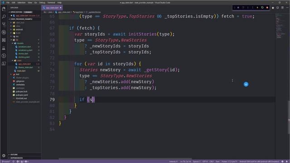Open the Edit menu
This screenshot has width=290, height=163.
[13, 3]
